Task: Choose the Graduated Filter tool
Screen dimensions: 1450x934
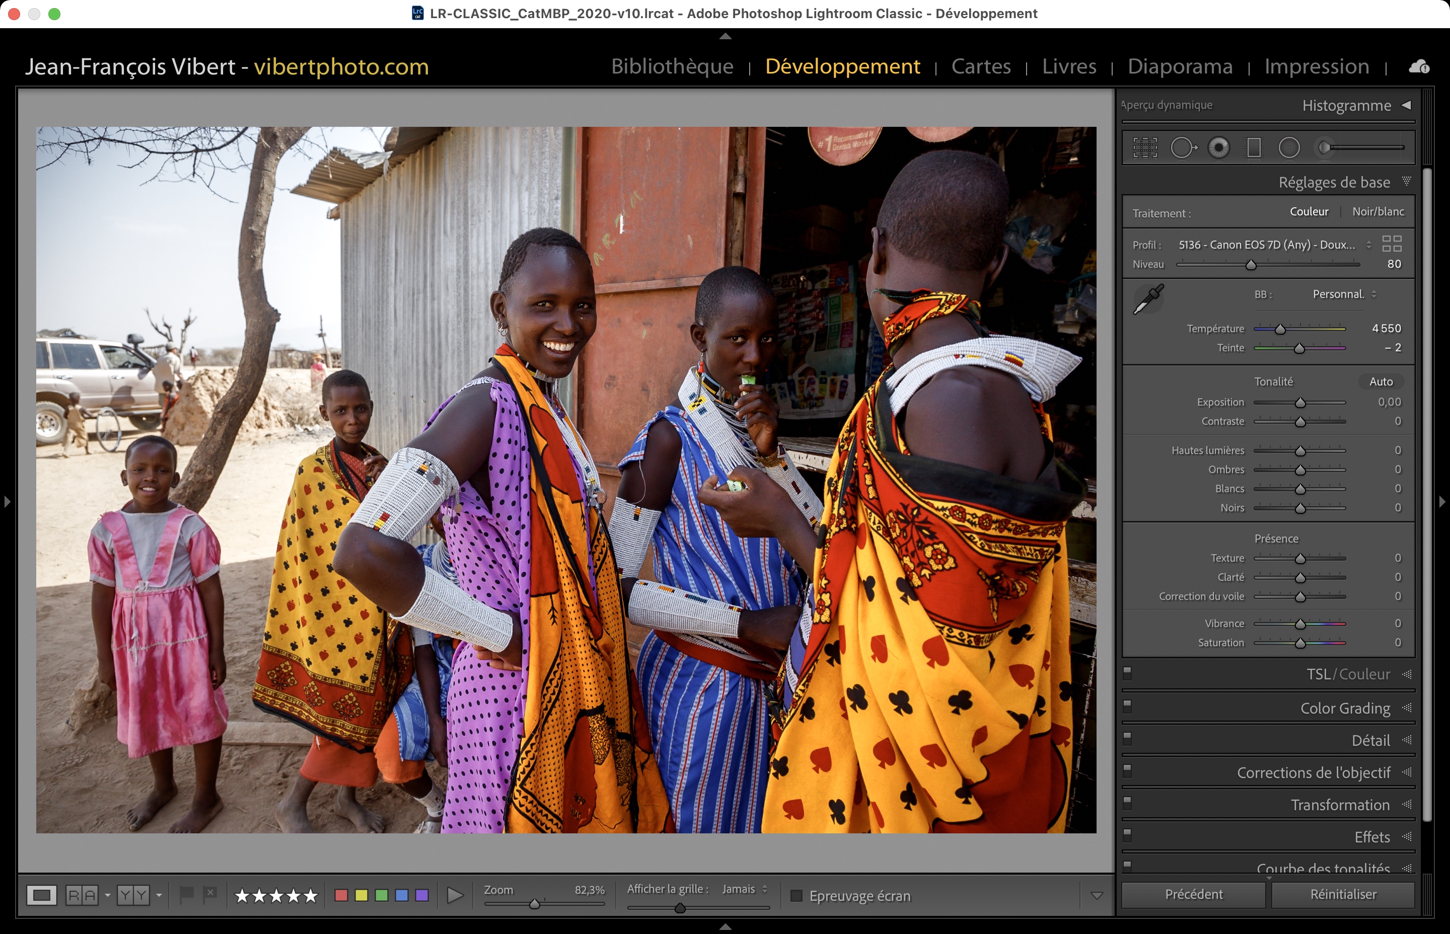Action: [1254, 147]
